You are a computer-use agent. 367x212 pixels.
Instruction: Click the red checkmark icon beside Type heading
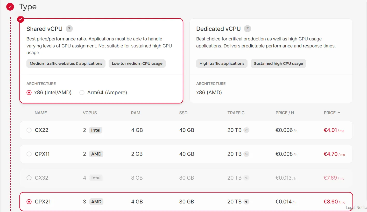10,7
